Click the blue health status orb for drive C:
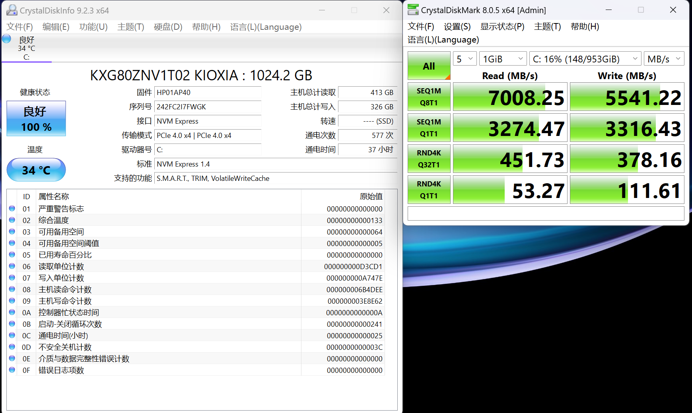This screenshot has width=692, height=413. 6,39
